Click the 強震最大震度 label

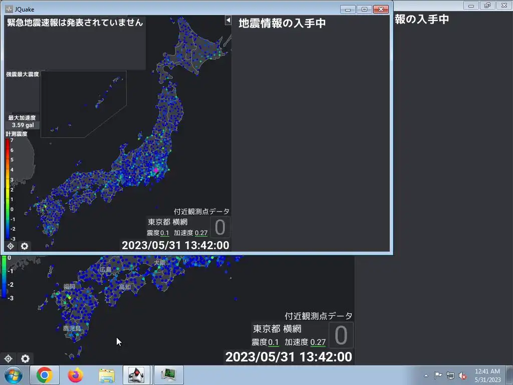(23, 74)
